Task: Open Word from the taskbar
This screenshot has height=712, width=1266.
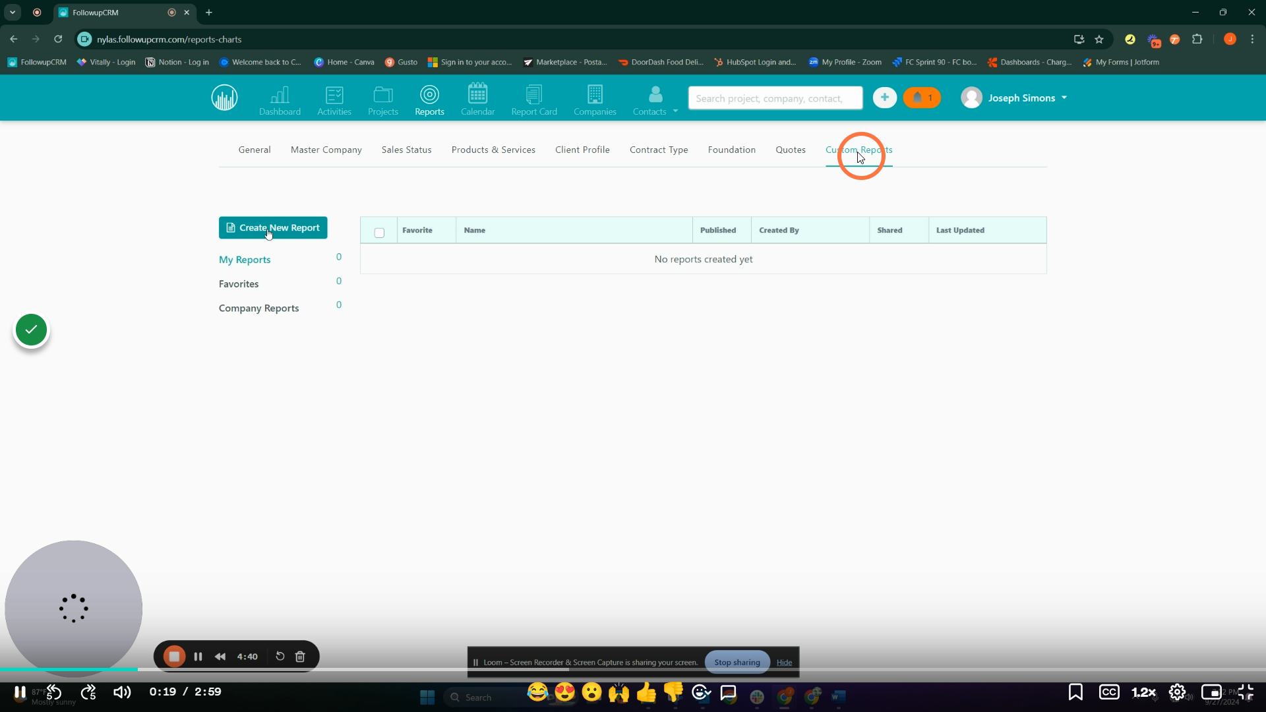Action: tap(838, 697)
